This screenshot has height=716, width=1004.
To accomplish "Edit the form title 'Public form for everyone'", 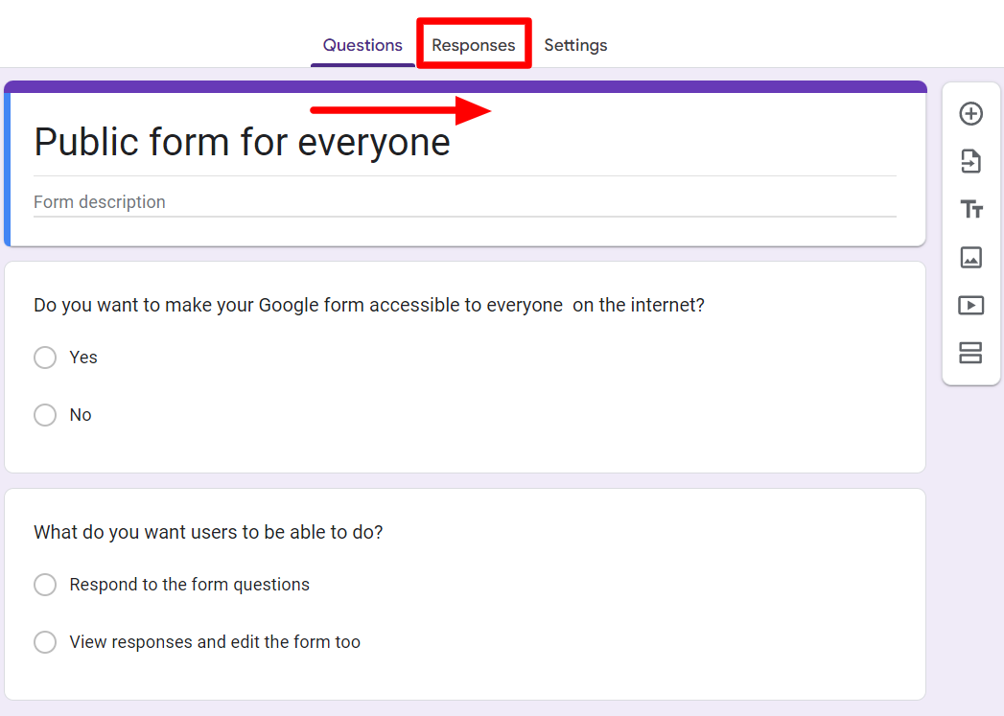I will point(242,142).
